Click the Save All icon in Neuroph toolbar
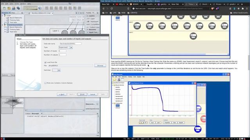Viewport: 250px width, 140px height. 18,8
